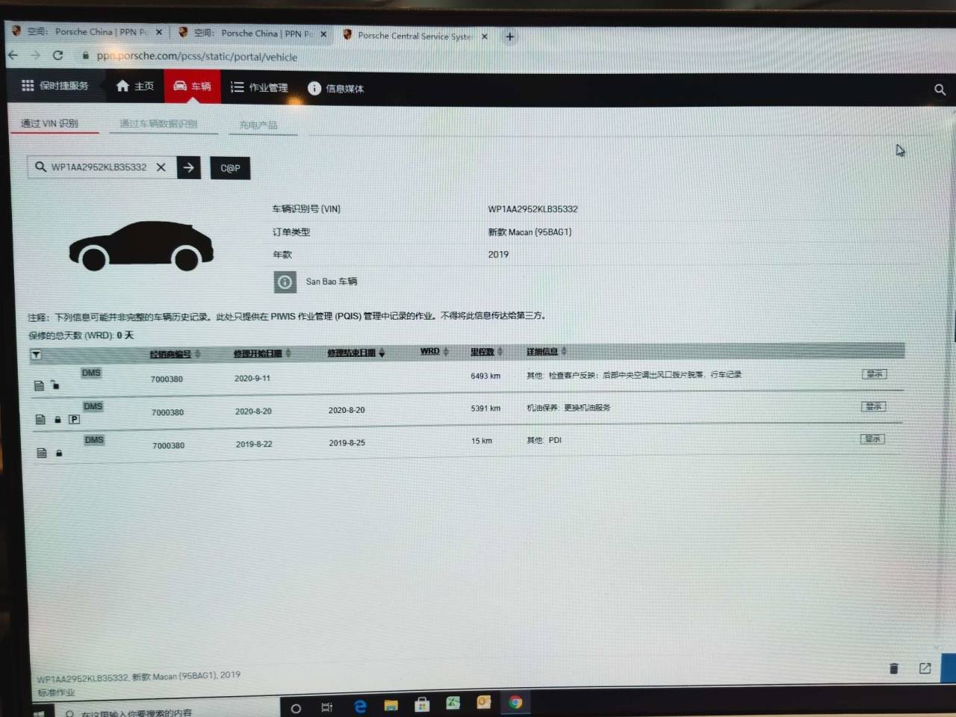Open Google Chrome on the taskbar

(x=515, y=702)
